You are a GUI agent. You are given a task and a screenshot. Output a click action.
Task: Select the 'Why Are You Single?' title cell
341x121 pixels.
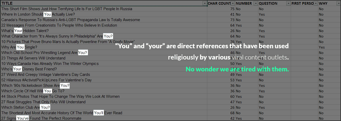19,47
